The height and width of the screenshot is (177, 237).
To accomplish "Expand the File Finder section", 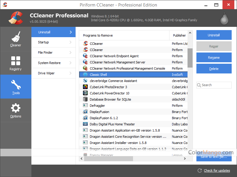I will tap(71, 53).
